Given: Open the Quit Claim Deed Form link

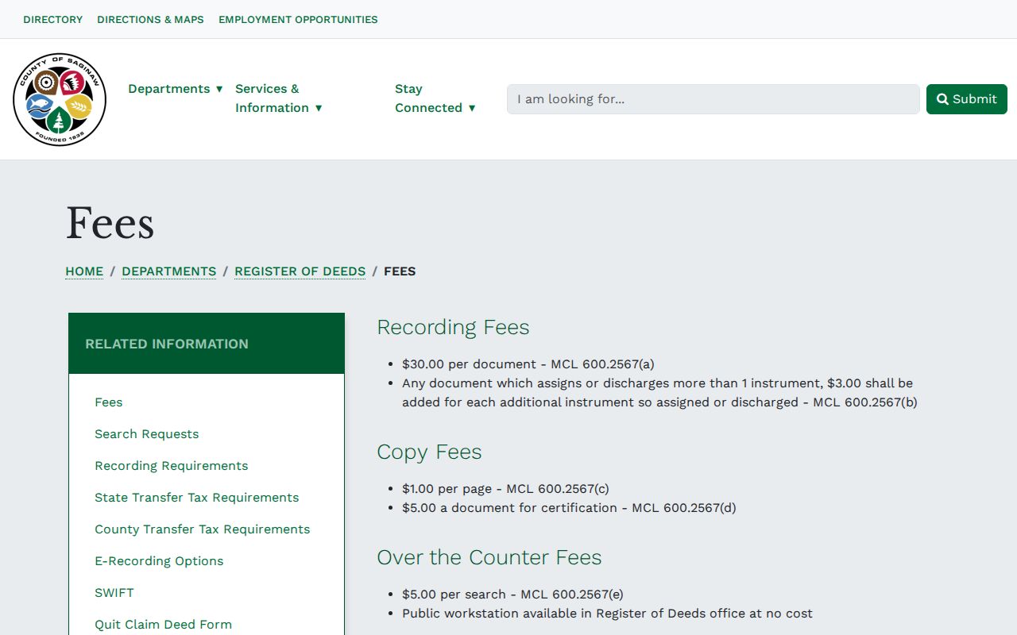Looking at the screenshot, I should point(164,625).
